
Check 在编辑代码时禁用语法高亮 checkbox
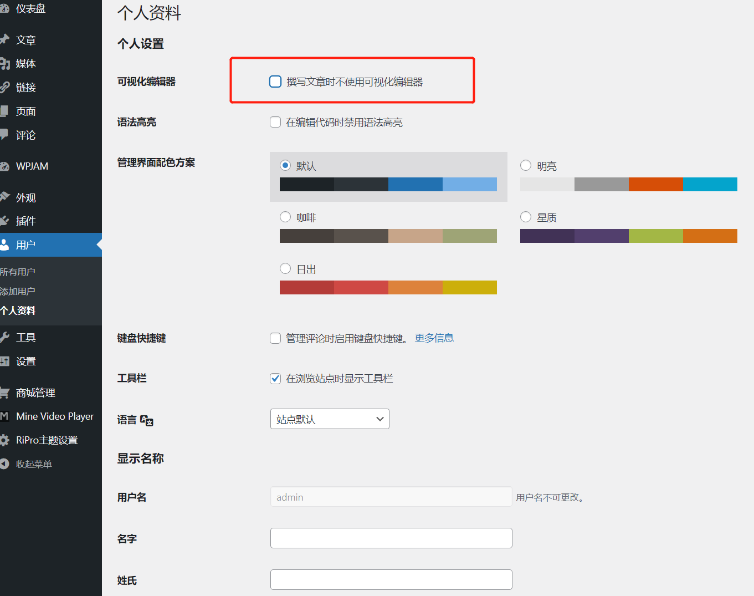275,122
